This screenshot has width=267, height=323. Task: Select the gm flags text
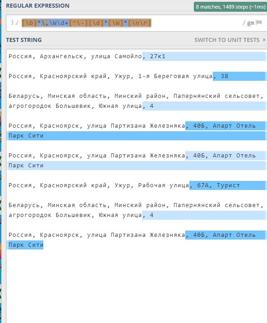(x=250, y=23)
